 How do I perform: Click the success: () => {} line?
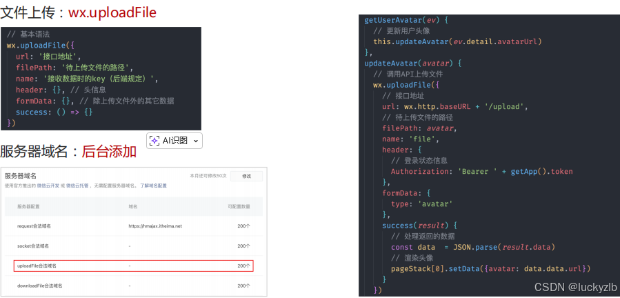pyautogui.click(x=54, y=112)
